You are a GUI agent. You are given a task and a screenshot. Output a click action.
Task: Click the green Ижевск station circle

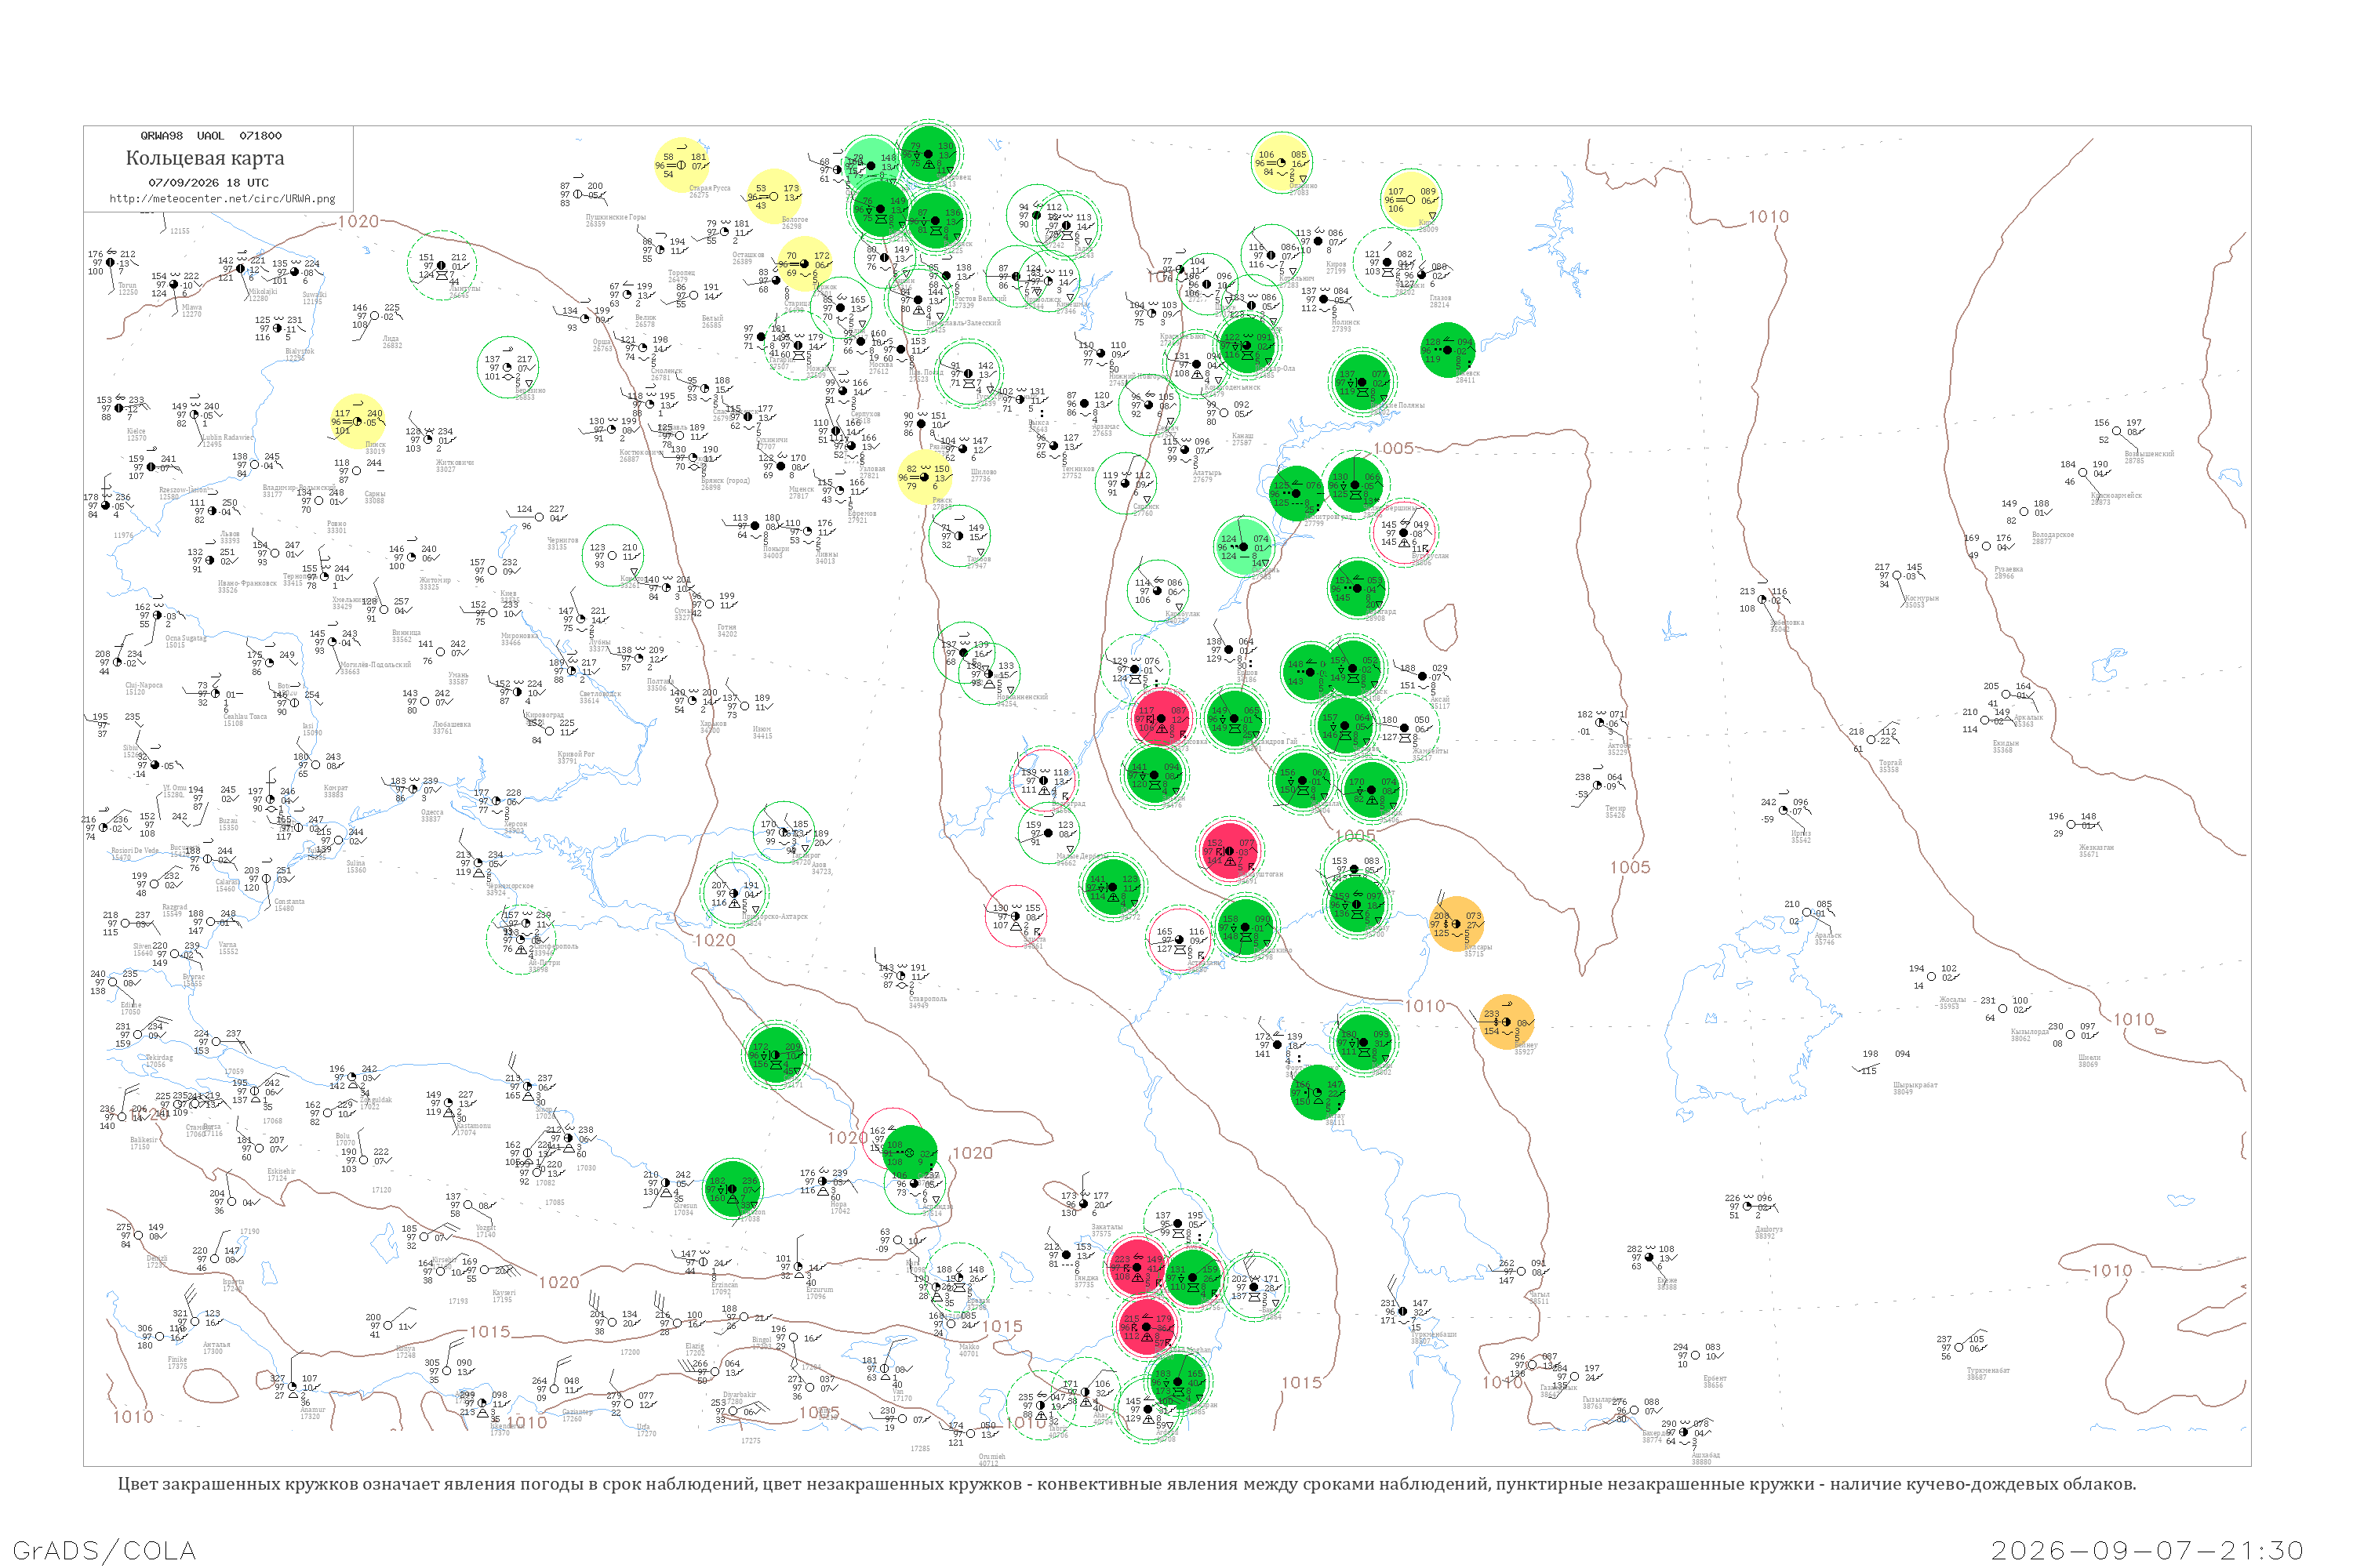click(1448, 350)
